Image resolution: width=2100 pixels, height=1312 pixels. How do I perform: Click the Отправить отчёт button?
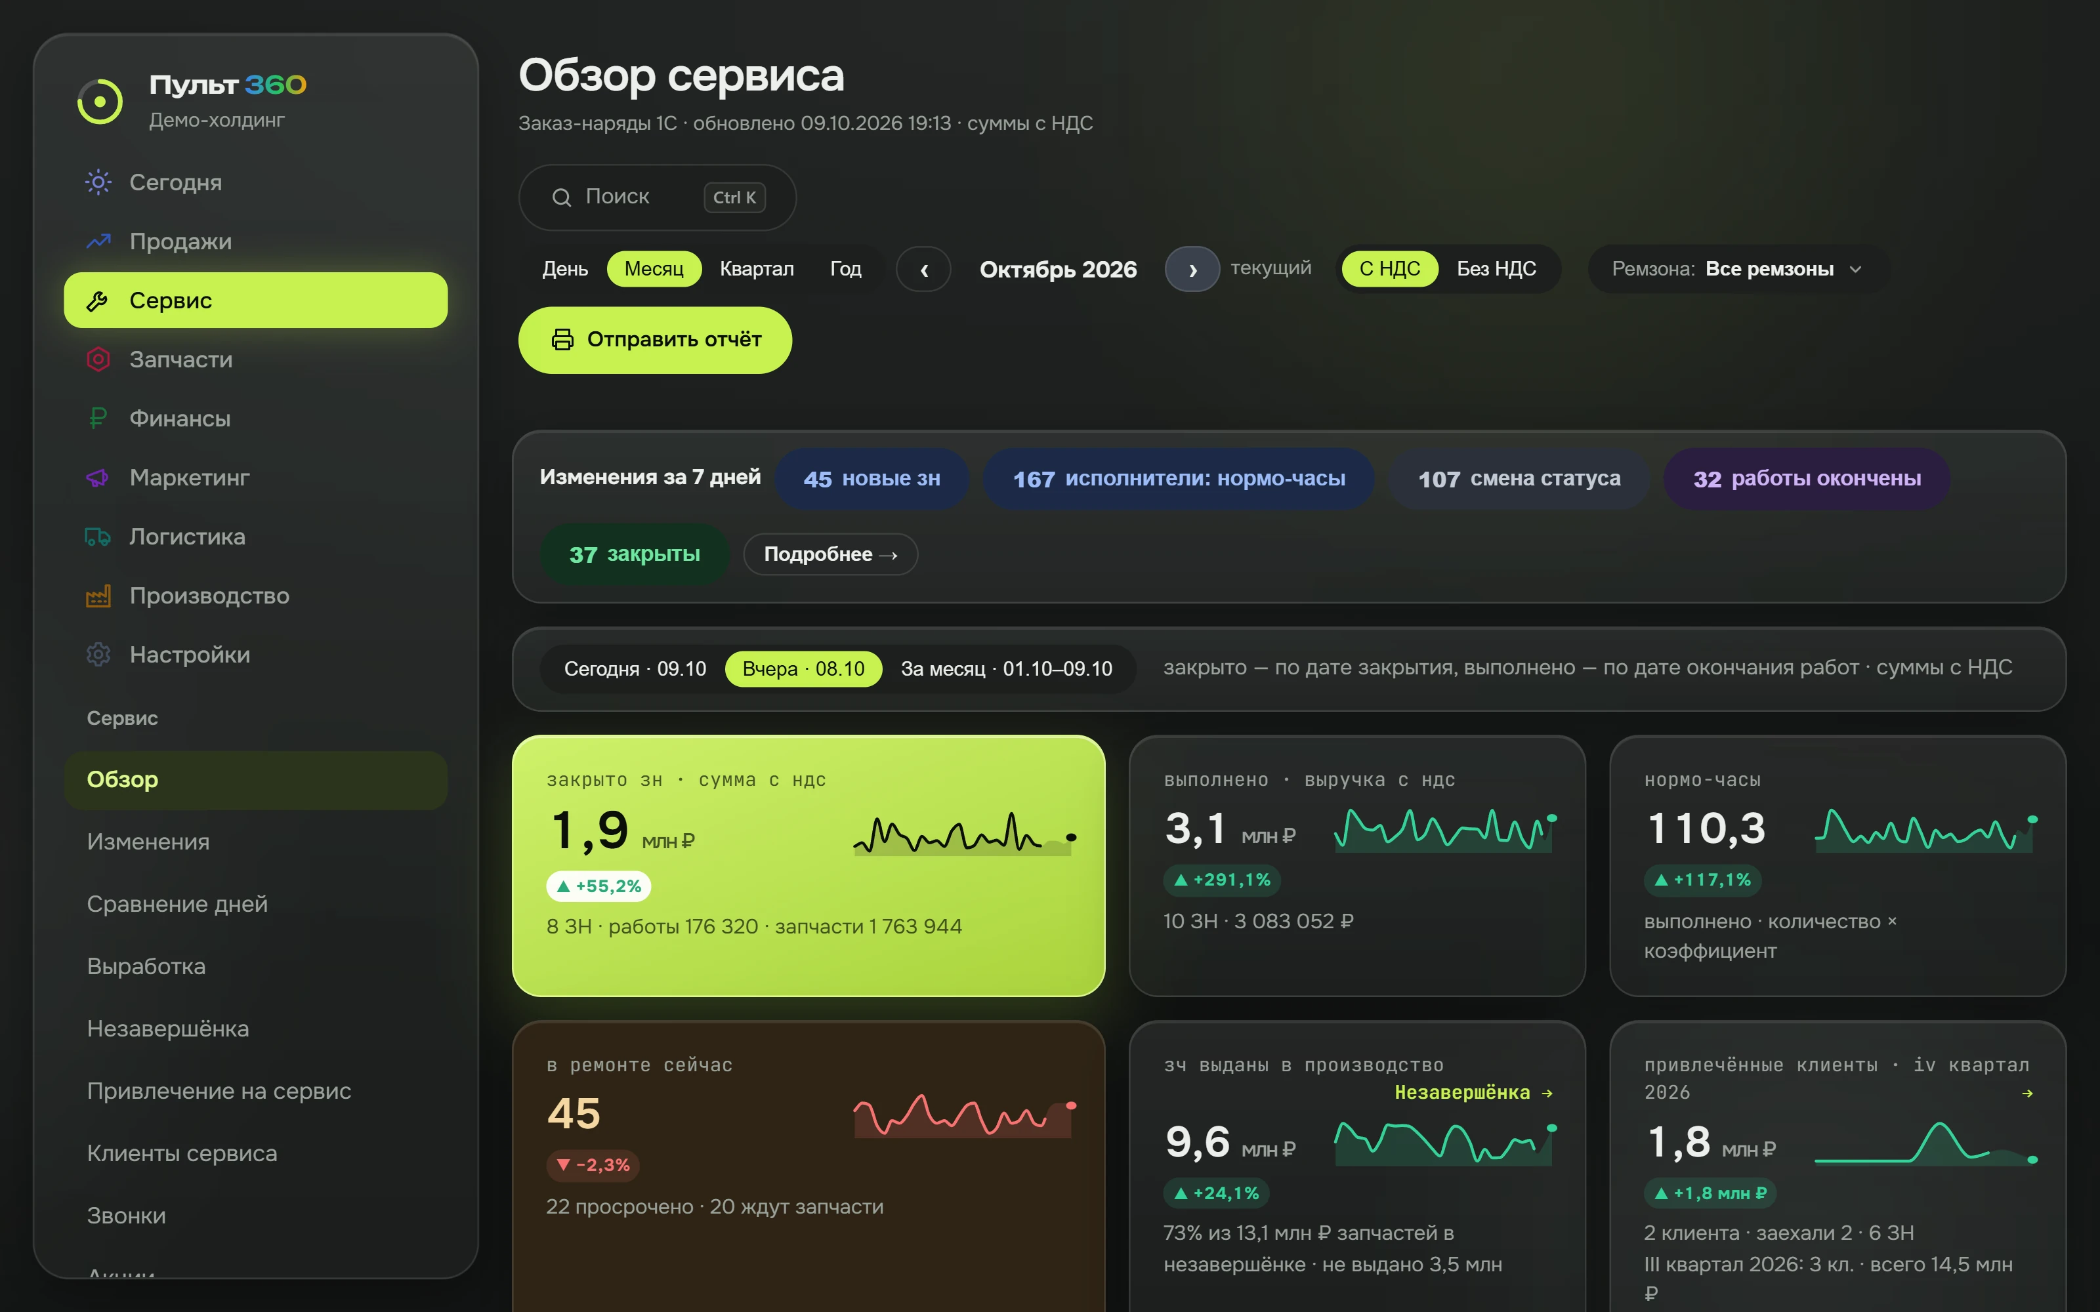[x=655, y=340]
